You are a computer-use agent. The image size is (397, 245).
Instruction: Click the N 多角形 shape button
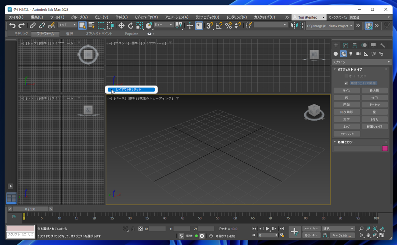coord(347,112)
